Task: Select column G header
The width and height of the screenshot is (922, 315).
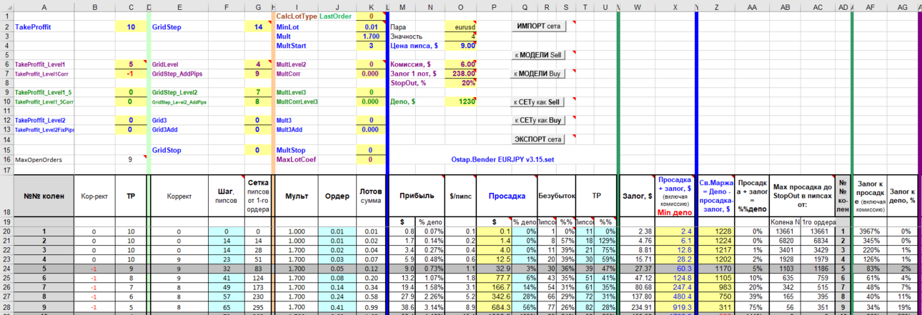Action: click(x=258, y=6)
